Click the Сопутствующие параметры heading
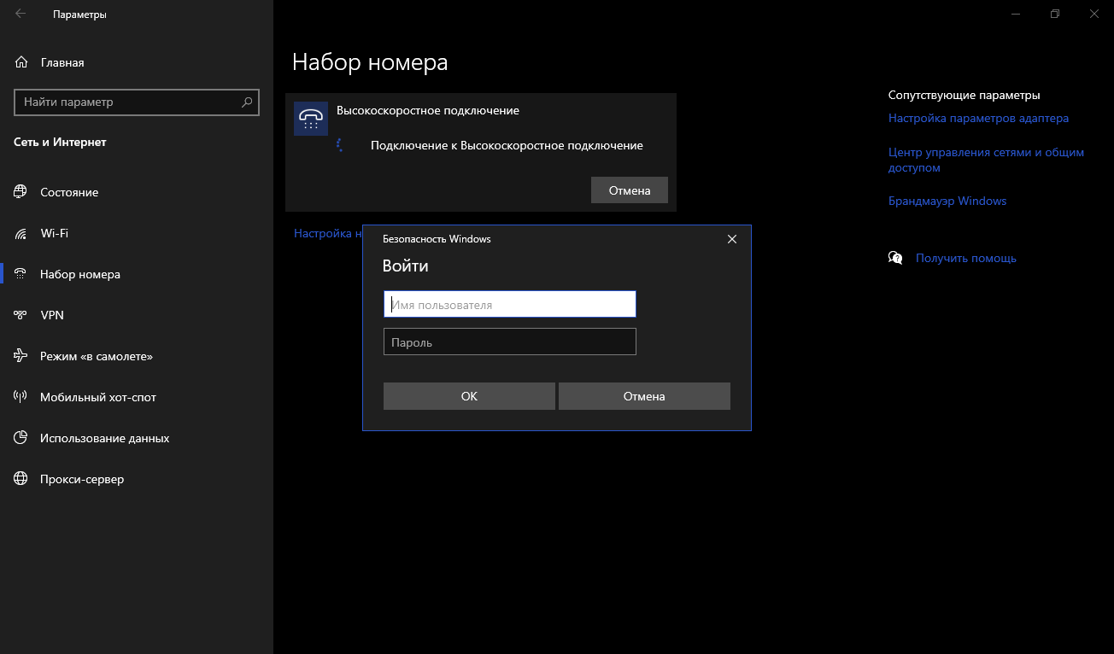 [x=964, y=96]
